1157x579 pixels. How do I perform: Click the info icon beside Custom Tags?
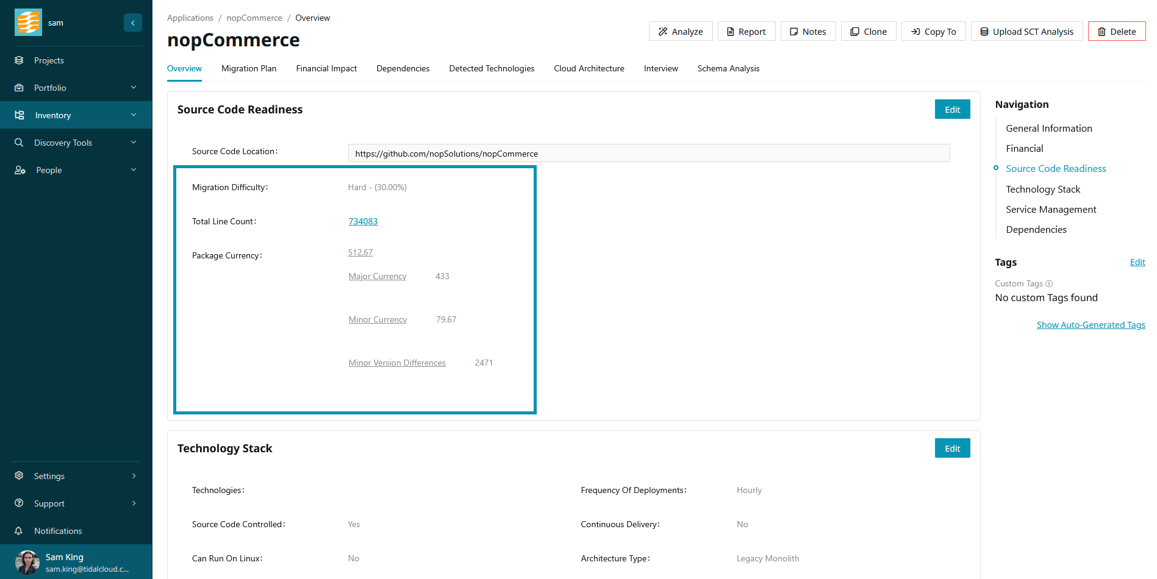[1049, 283]
